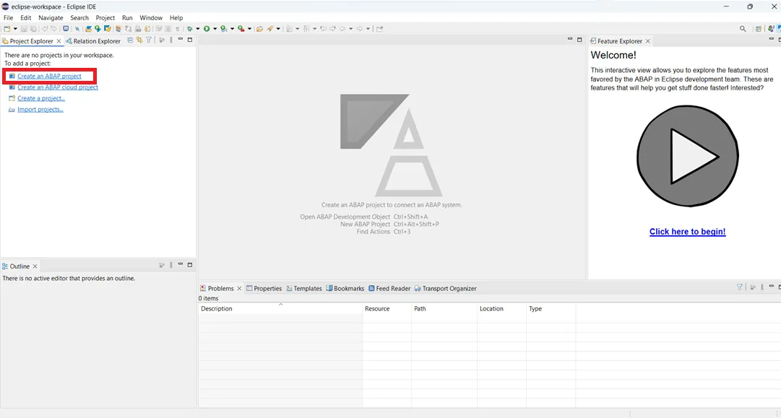Image resolution: width=781 pixels, height=418 pixels.
Task: Open the Project menu
Action: pos(105,17)
